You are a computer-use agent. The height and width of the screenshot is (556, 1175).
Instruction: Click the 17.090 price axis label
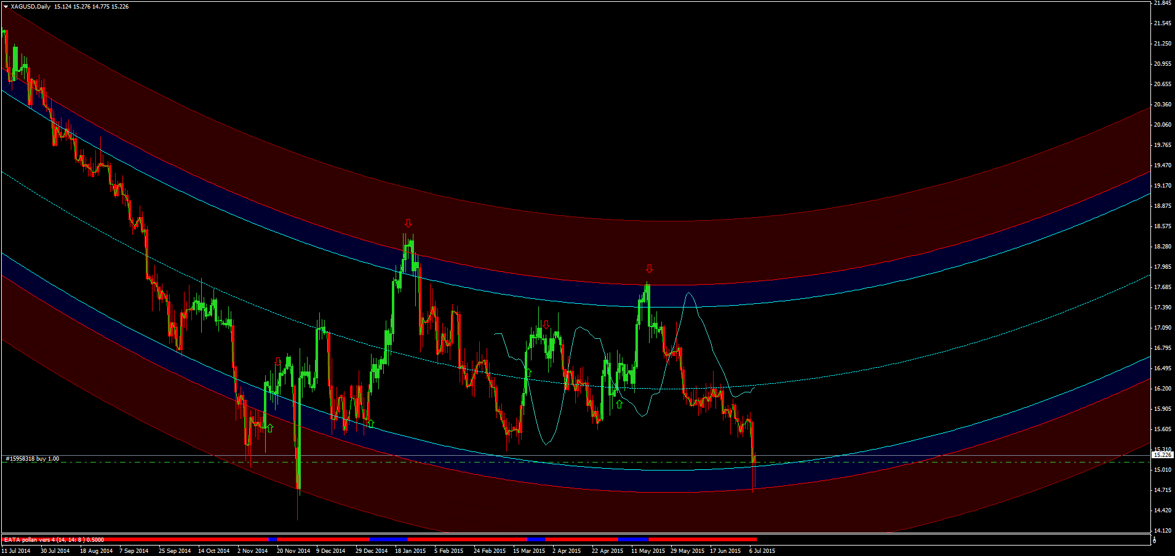tap(1163, 328)
